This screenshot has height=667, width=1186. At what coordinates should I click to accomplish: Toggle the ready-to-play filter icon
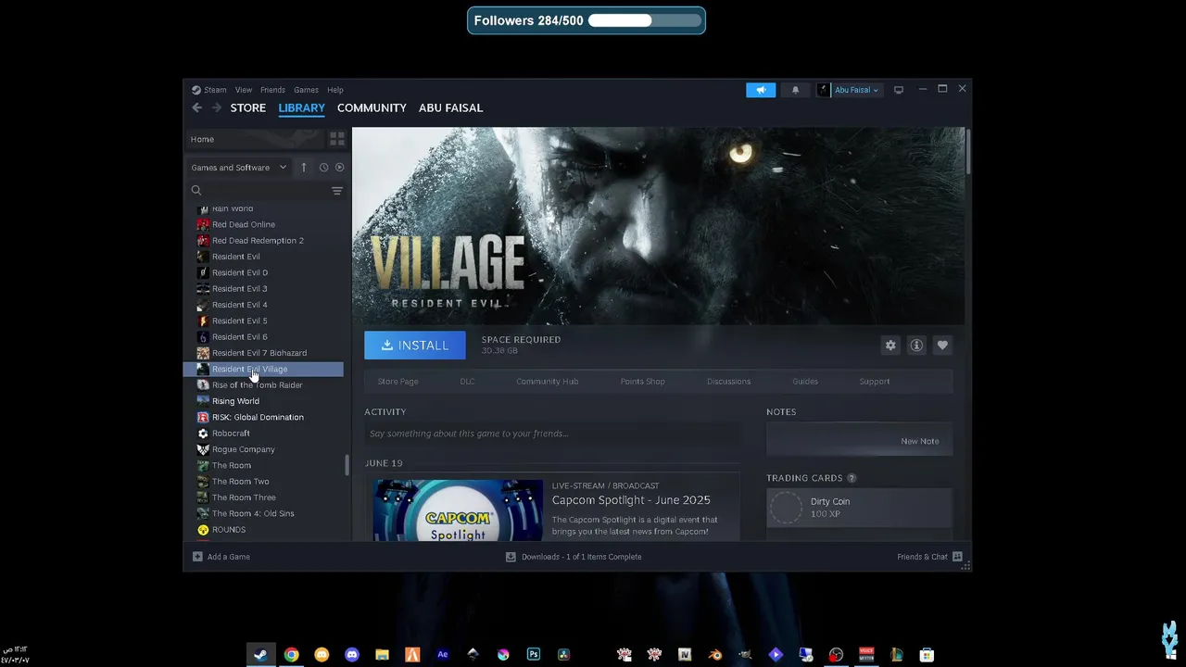coord(339,168)
